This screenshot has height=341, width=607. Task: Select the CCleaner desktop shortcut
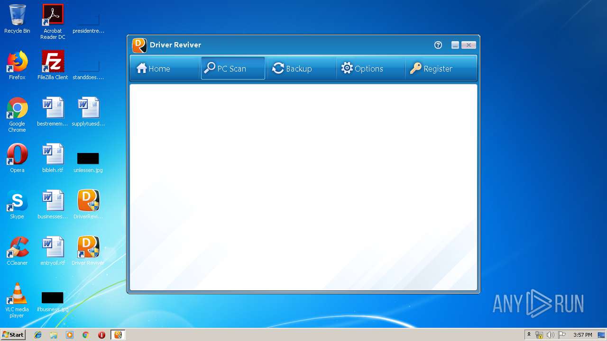17,251
